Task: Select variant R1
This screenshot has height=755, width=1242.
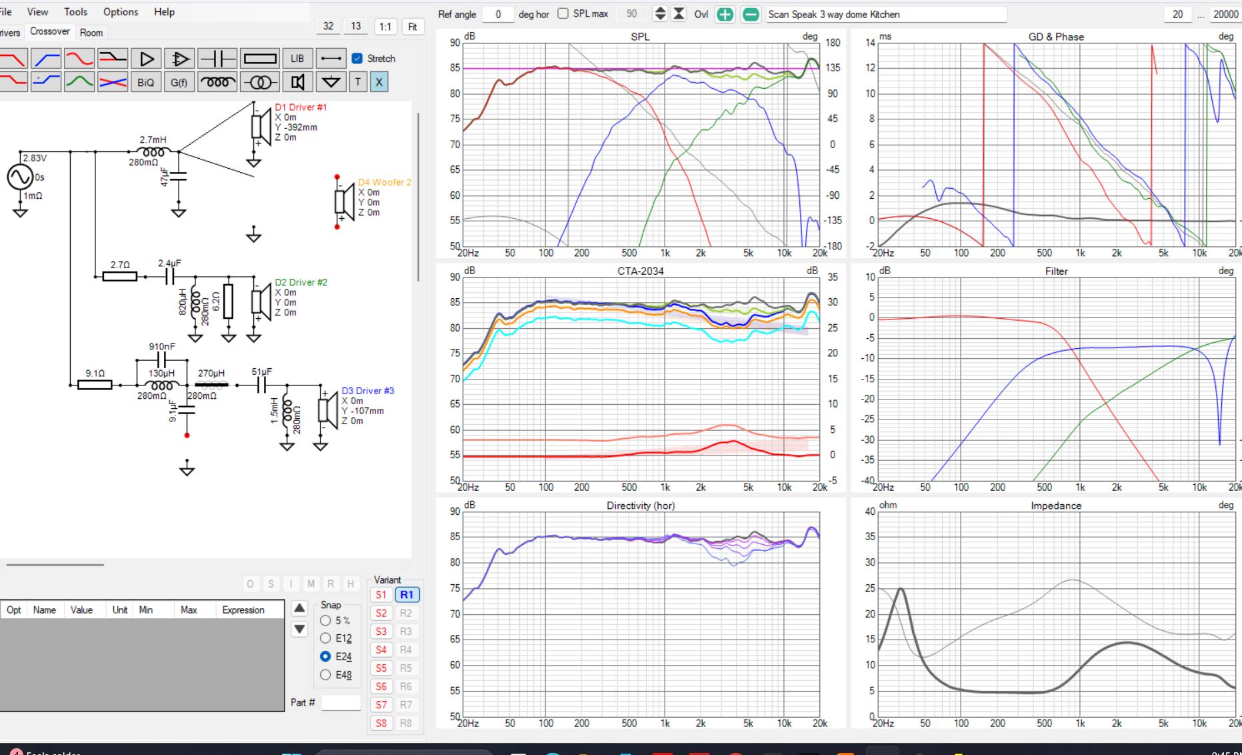Action: pyautogui.click(x=407, y=594)
